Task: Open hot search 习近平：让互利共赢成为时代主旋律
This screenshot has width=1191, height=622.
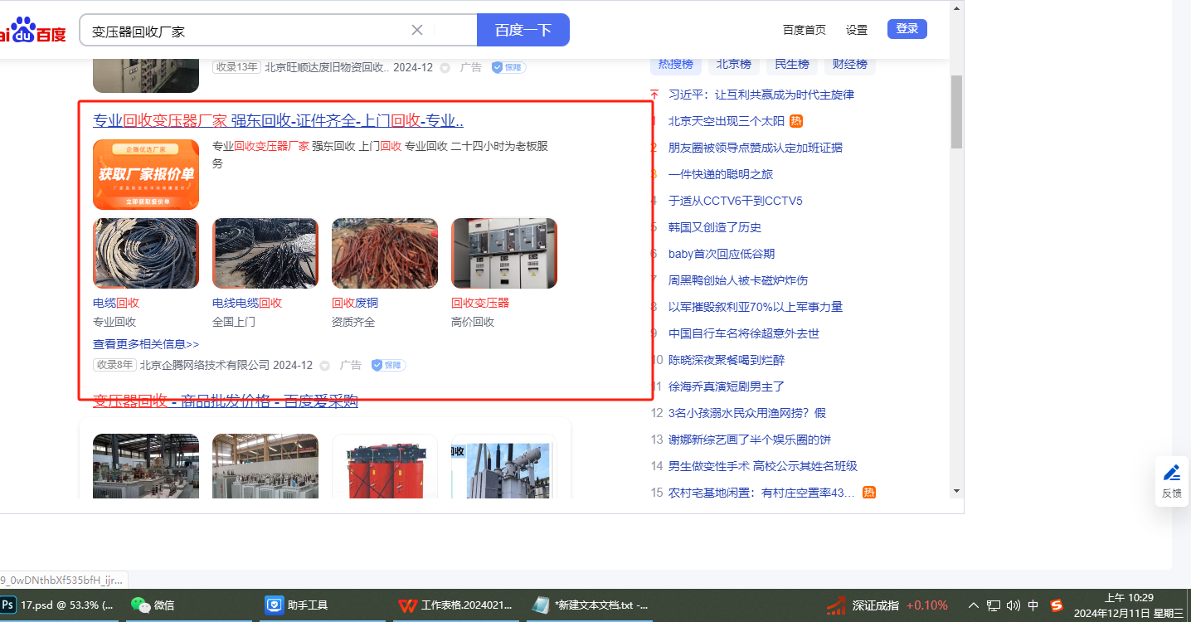Action: pyautogui.click(x=761, y=95)
